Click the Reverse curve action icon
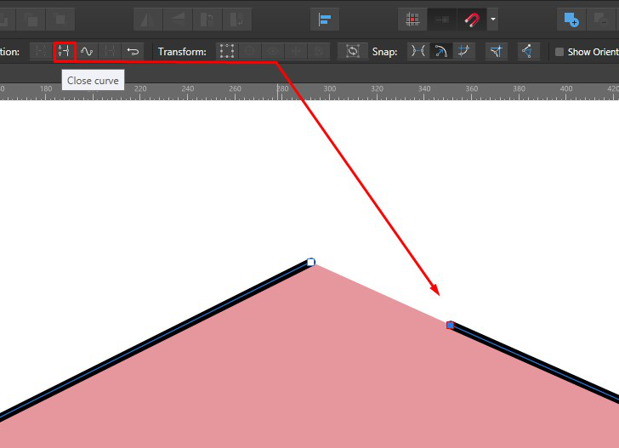The image size is (619, 448). pos(133,52)
